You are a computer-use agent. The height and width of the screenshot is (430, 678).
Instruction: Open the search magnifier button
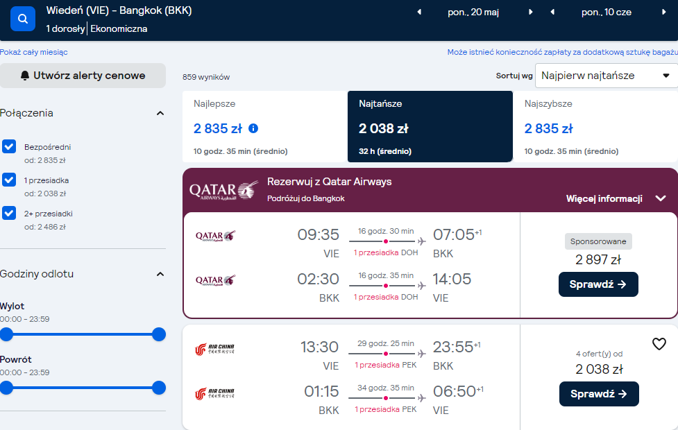click(x=23, y=19)
